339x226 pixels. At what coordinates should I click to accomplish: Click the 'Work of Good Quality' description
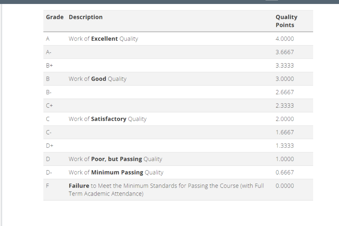pos(98,79)
